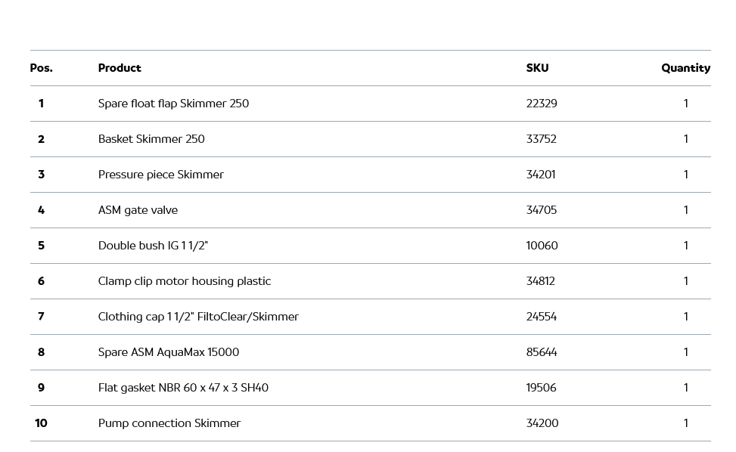Click the SKU column header
736x452 pixels.
click(537, 68)
